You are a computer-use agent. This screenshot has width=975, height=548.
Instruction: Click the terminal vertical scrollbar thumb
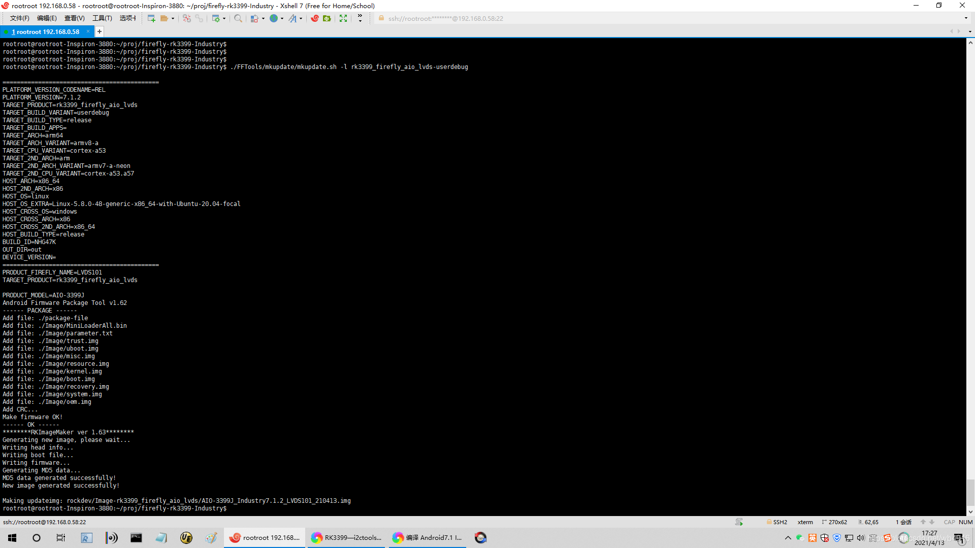coord(970,492)
